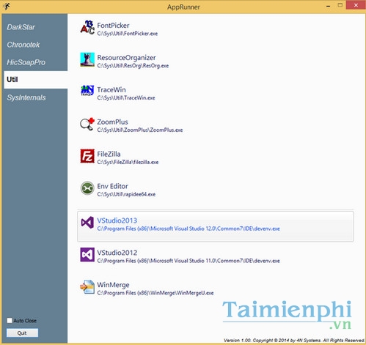Screen dimensions: 366x345
Task: Click the VStudio2012 title text
Action: 117,253
